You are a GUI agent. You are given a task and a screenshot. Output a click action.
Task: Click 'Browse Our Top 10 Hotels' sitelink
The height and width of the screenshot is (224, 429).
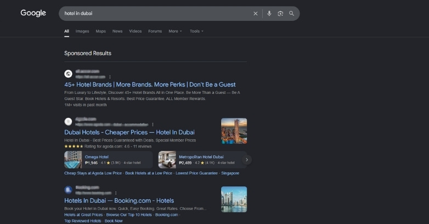[x=129, y=215]
